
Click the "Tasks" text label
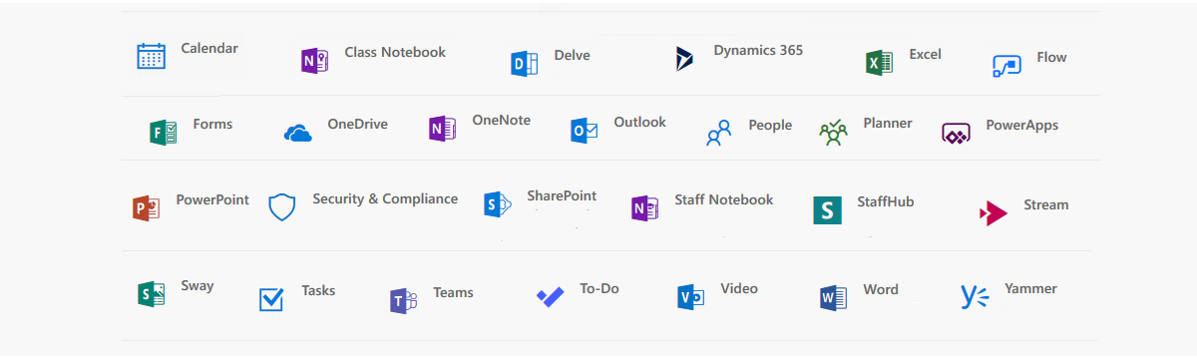click(x=318, y=290)
